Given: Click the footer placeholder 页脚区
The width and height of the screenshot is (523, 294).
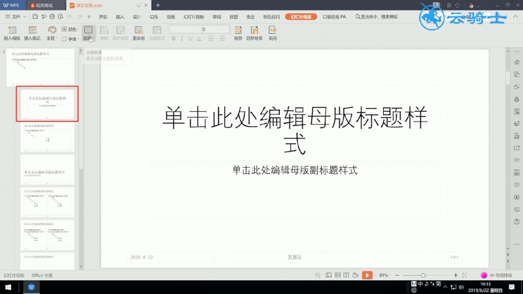Looking at the screenshot, I should tap(295, 257).
